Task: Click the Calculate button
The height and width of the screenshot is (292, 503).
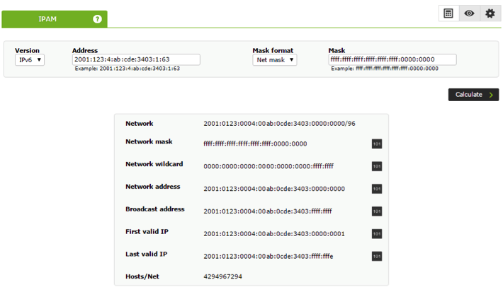Action: 473,95
